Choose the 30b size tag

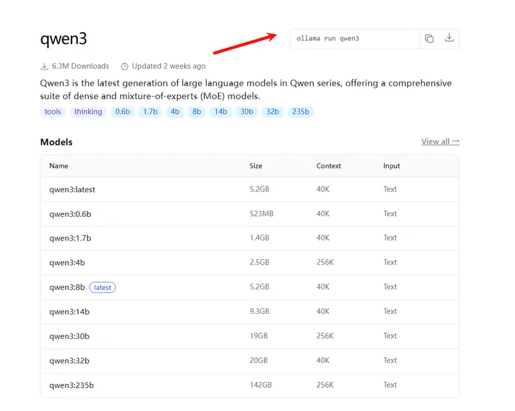[x=247, y=112]
